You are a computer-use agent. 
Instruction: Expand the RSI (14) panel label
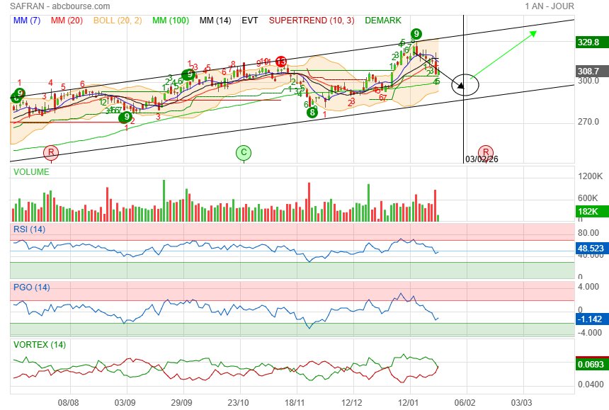tap(29, 229)
